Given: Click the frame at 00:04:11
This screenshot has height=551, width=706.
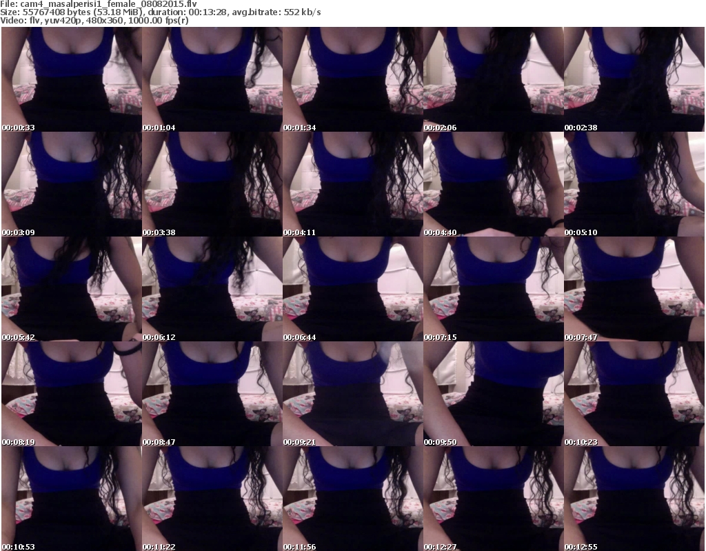Looking at the screenshot, I should pyautogui.click(x=352, y=184).
